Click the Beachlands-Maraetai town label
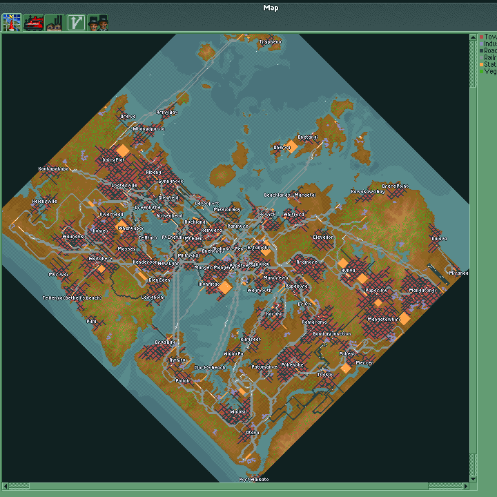The height and width of the screenshot is (497, 497). tap(290, 195)
